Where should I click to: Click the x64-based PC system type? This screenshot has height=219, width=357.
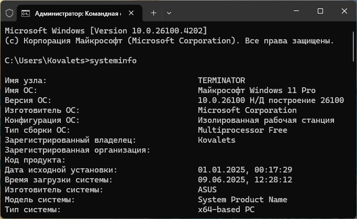[x=226, y=210]
